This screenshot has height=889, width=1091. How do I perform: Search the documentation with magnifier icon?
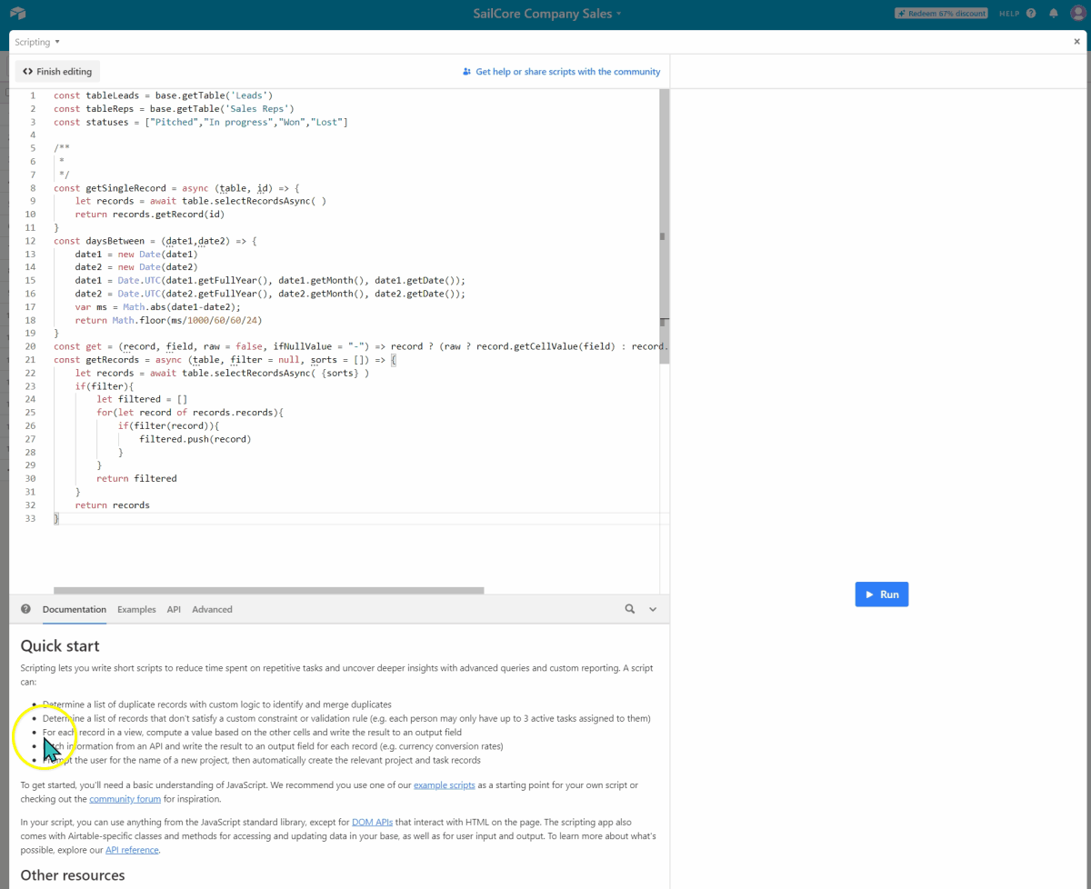point(630,609)
